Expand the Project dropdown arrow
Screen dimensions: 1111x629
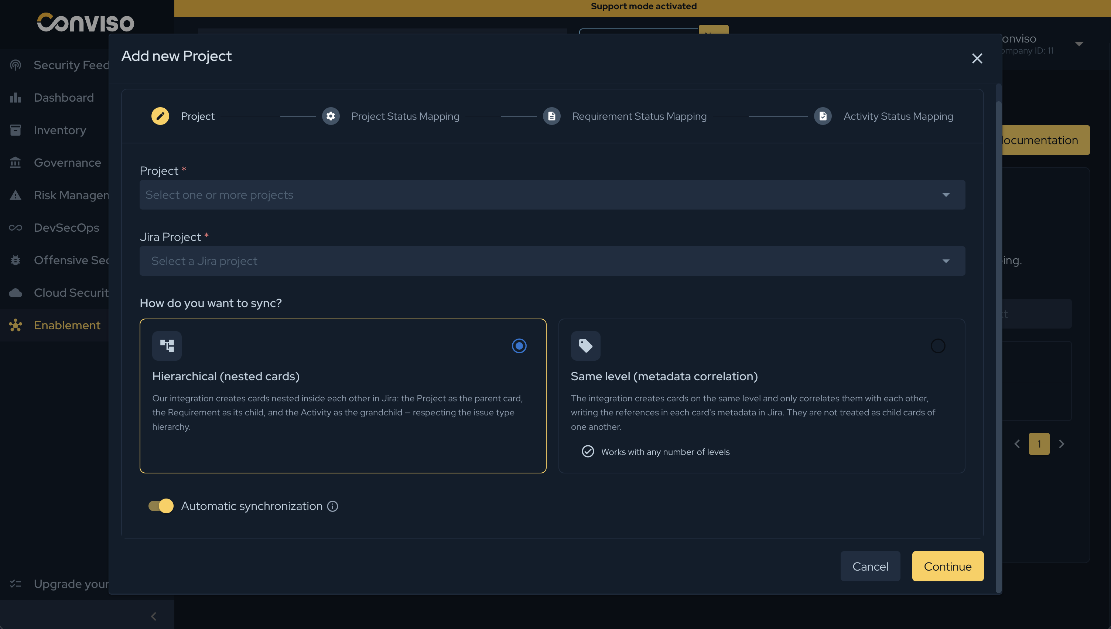[946, 195]
